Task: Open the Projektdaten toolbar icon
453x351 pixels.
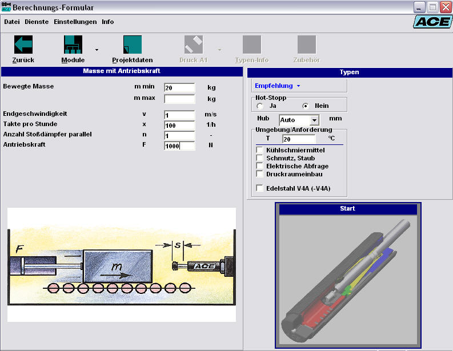Action: coord(132,45)
